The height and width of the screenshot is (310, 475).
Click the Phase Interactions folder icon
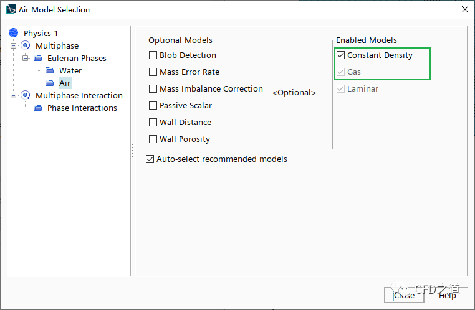[x=38, y=108]
